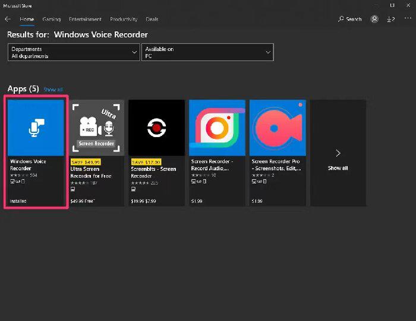
Task: Close the Microsoft Store window
Action: (x=408, y=5)
